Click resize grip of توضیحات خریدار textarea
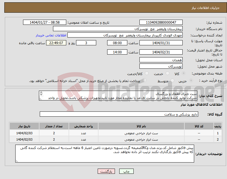 pos(17,161)
